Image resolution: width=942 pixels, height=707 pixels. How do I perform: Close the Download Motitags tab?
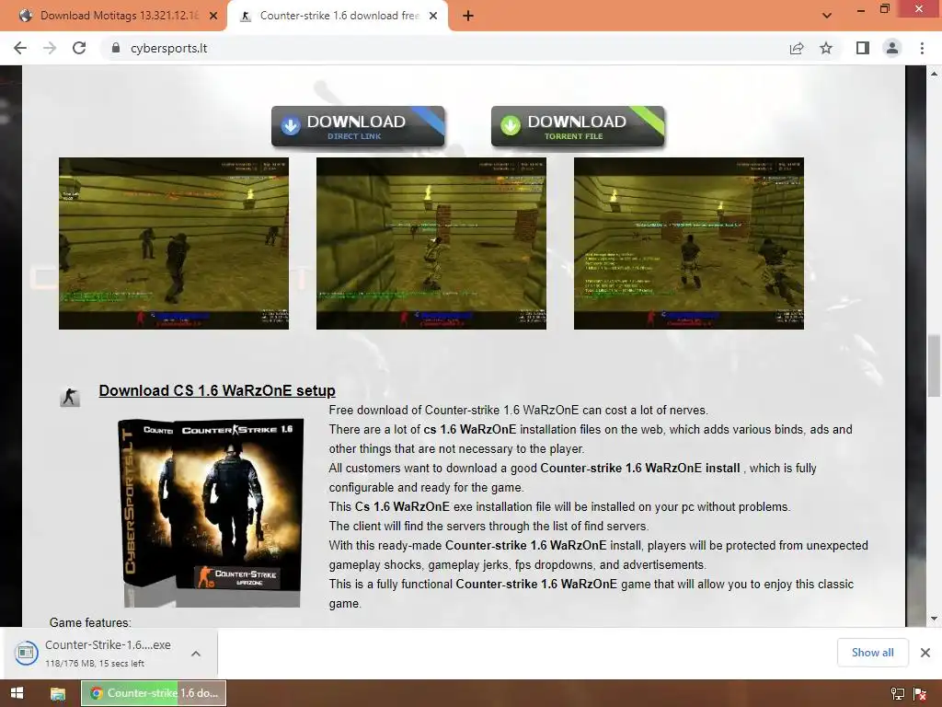click(x=213, y=17)
